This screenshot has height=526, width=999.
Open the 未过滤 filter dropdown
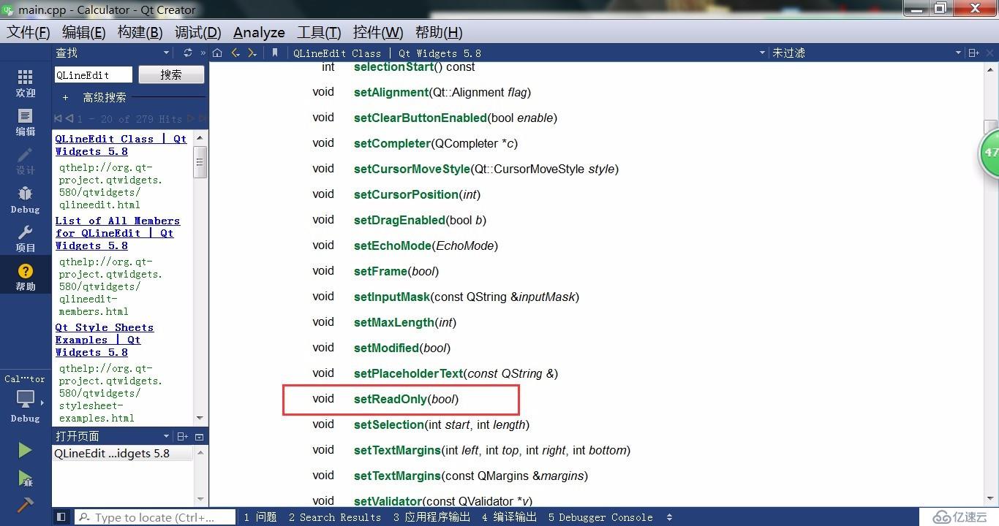(x=958, y=53)
